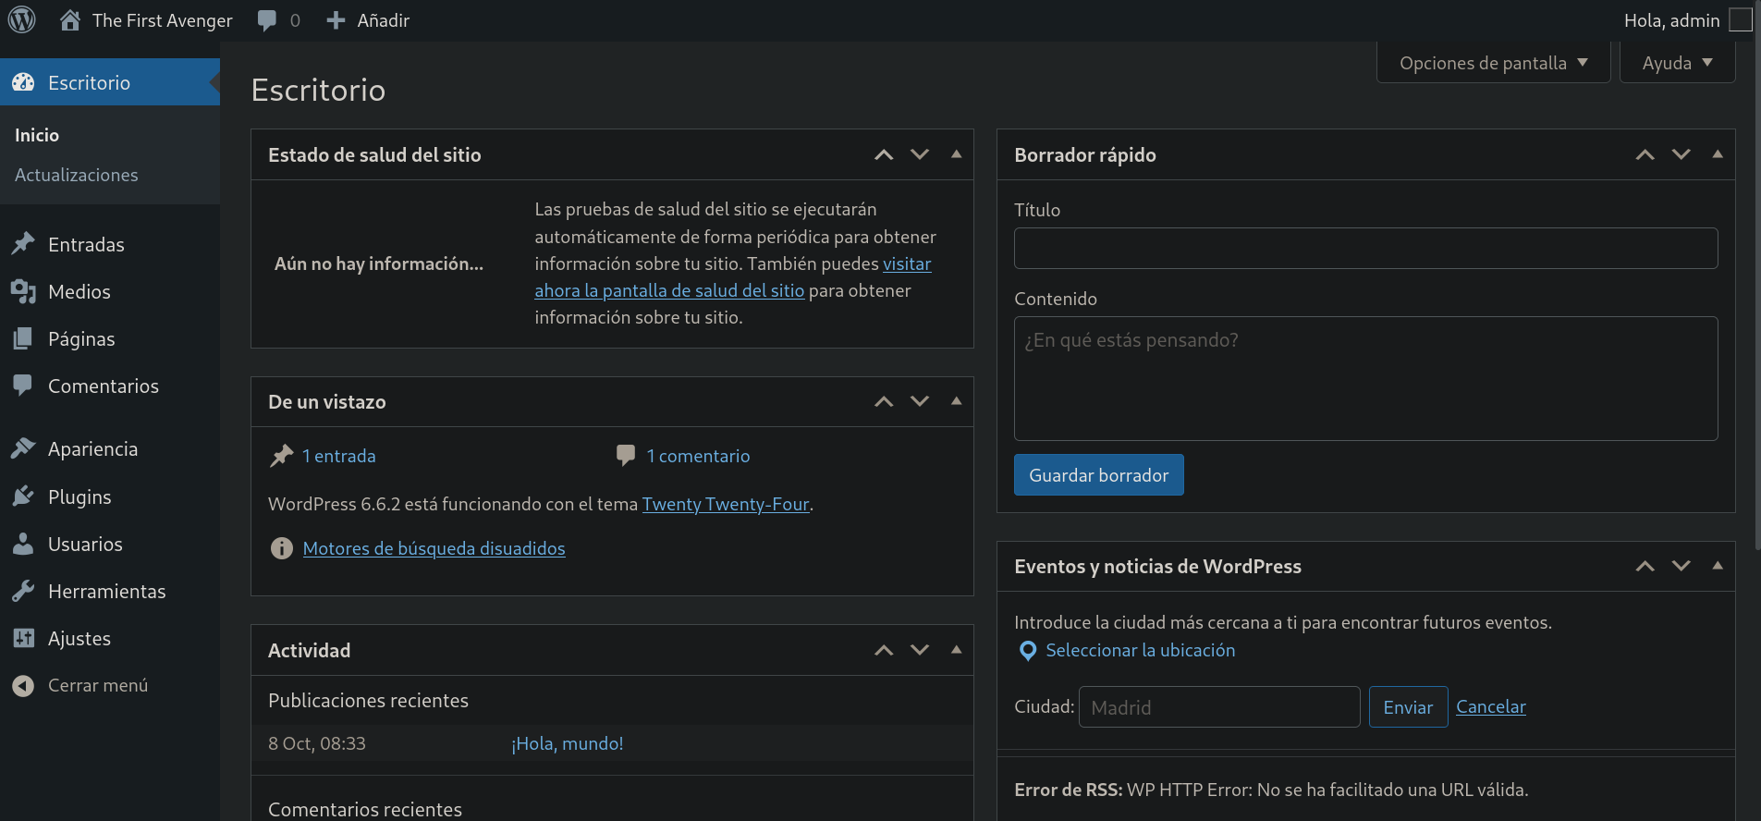The width and height of the screenshot is (1761, 821).
Task: Open the ¡Hola, mundo! post link
Action: coord(568,743)
